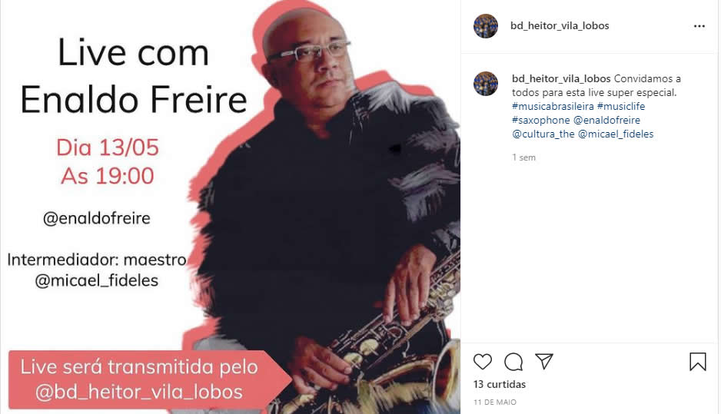This screenshot has width=721, height=414.
Task: Click the 11 DE MAIO post date
Action: [495, 402]
